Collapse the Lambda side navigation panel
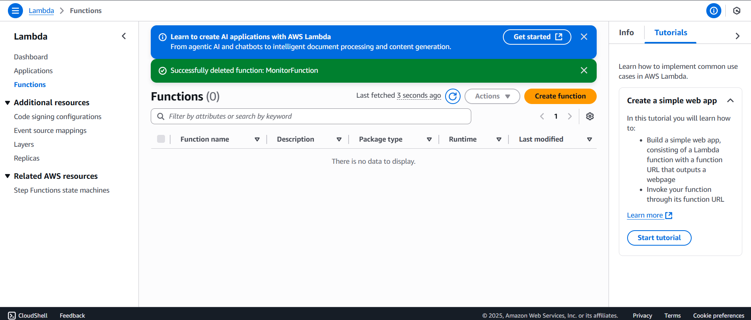 (x=124, y=36)
